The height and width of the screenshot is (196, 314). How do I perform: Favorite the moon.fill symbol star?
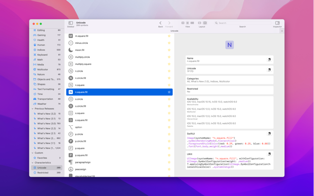(x=169, y=50)
